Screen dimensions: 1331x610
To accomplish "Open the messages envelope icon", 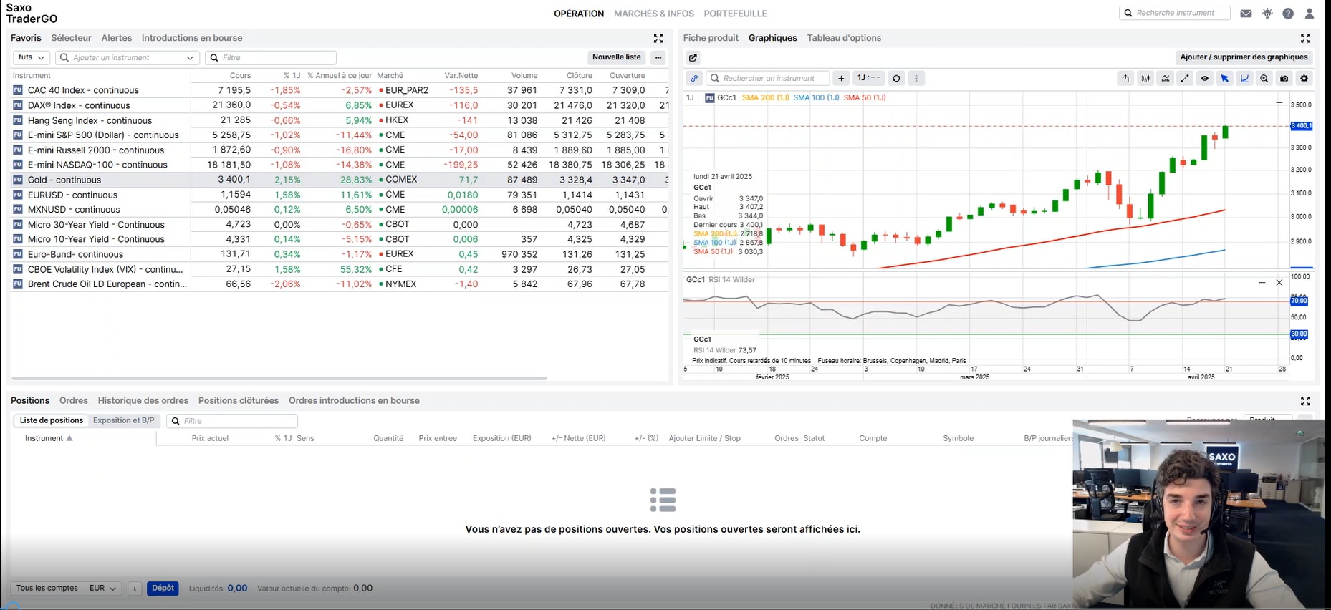I will pyautogui.click(x=1246, y=14).
